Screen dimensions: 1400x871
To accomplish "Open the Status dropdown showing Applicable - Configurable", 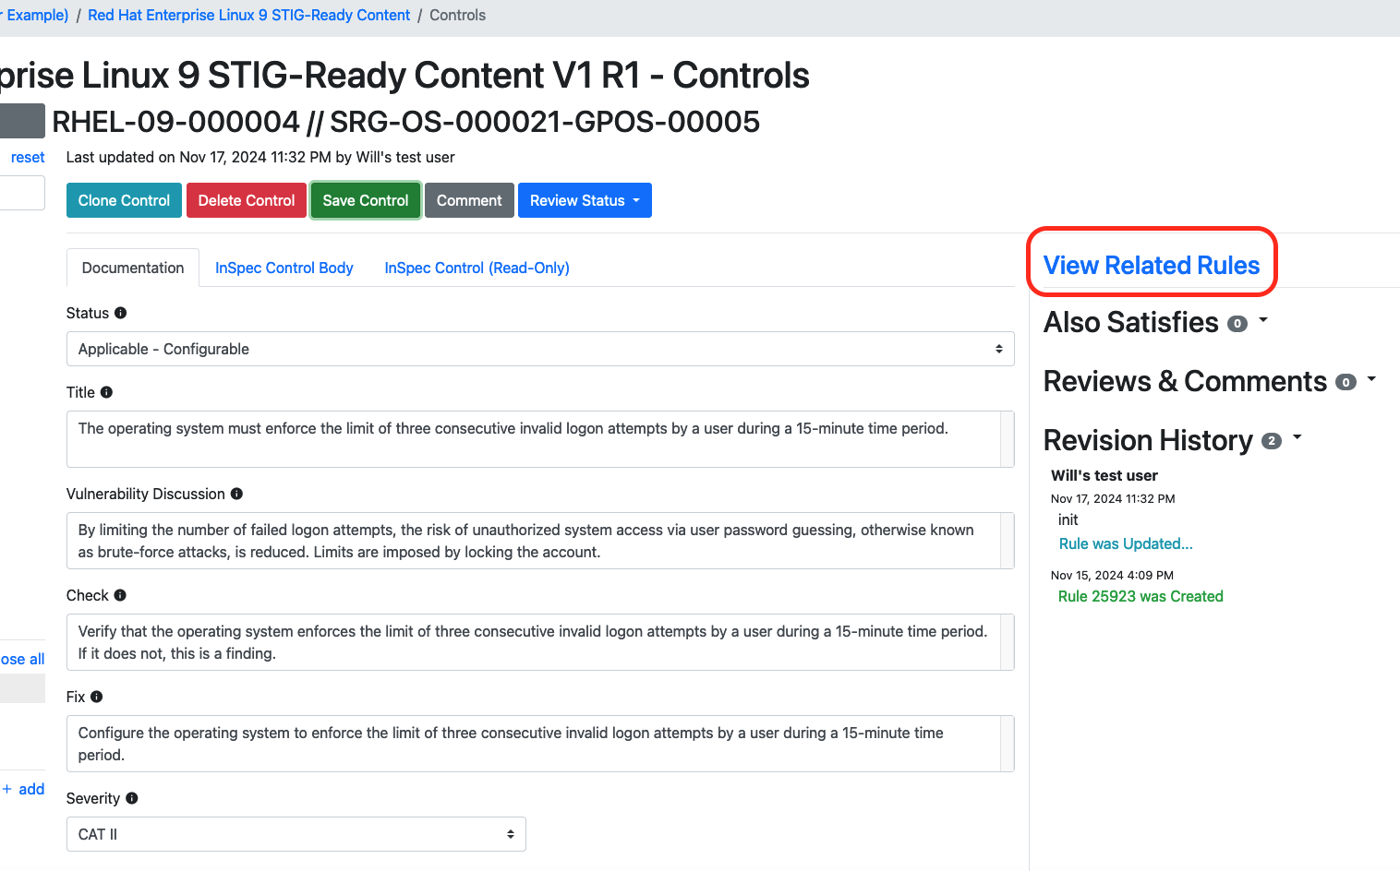I will tap(539, 349).
